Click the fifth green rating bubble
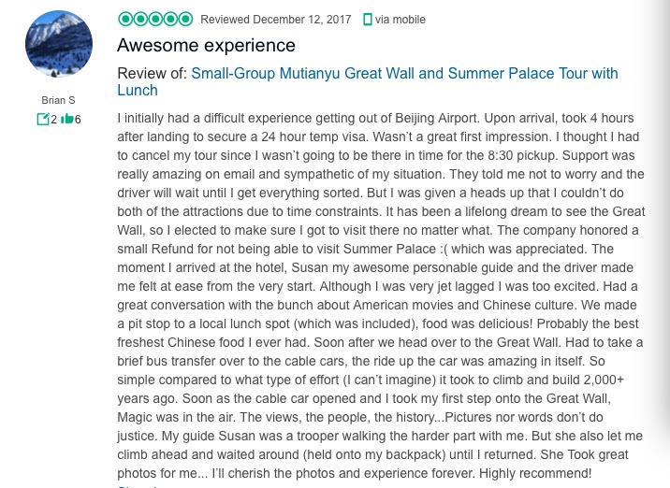 coord(185,19)
